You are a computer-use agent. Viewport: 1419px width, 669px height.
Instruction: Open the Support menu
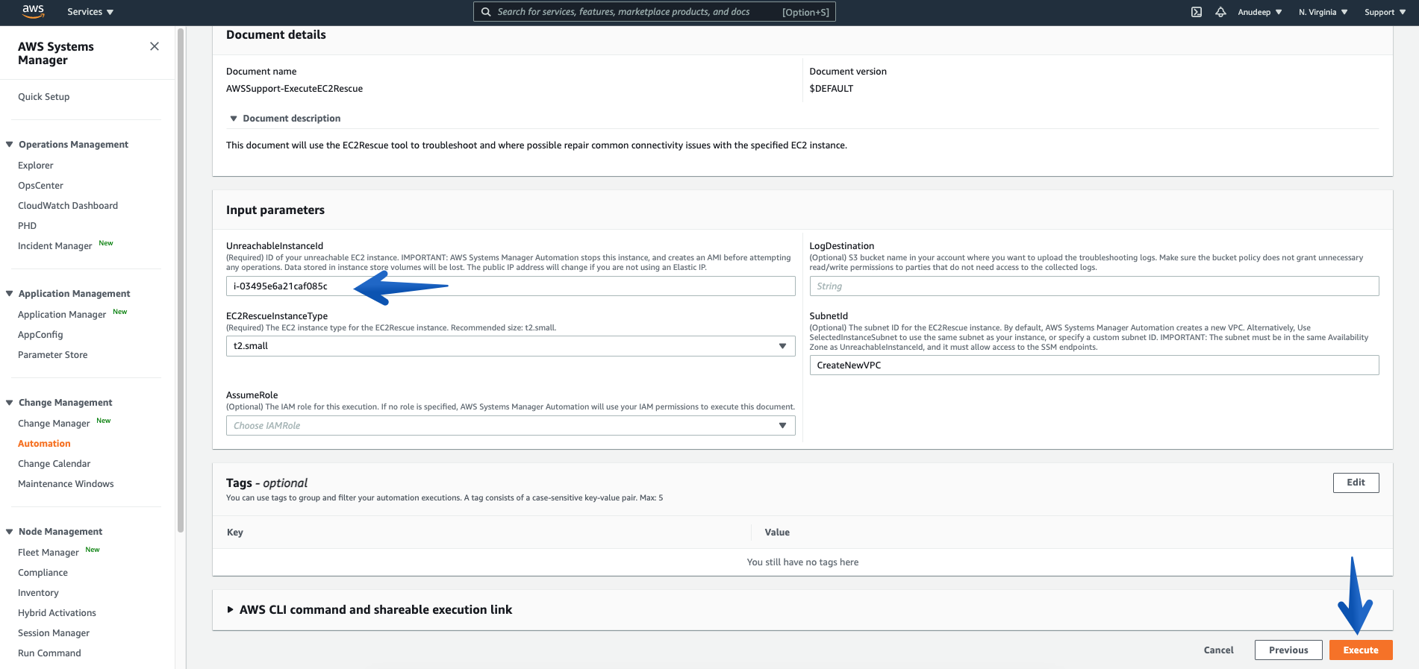(1385, 12)
